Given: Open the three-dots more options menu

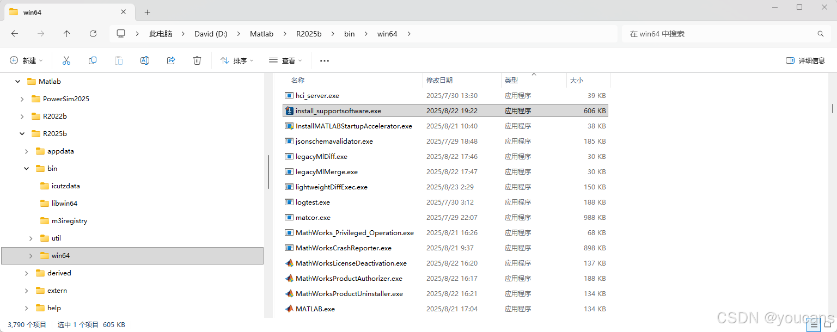Looking at the screenshot, I should [x=325, y=61].
